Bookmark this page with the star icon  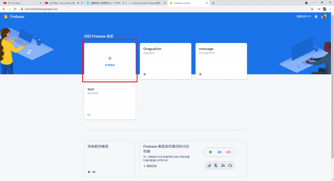click(312, 9)
